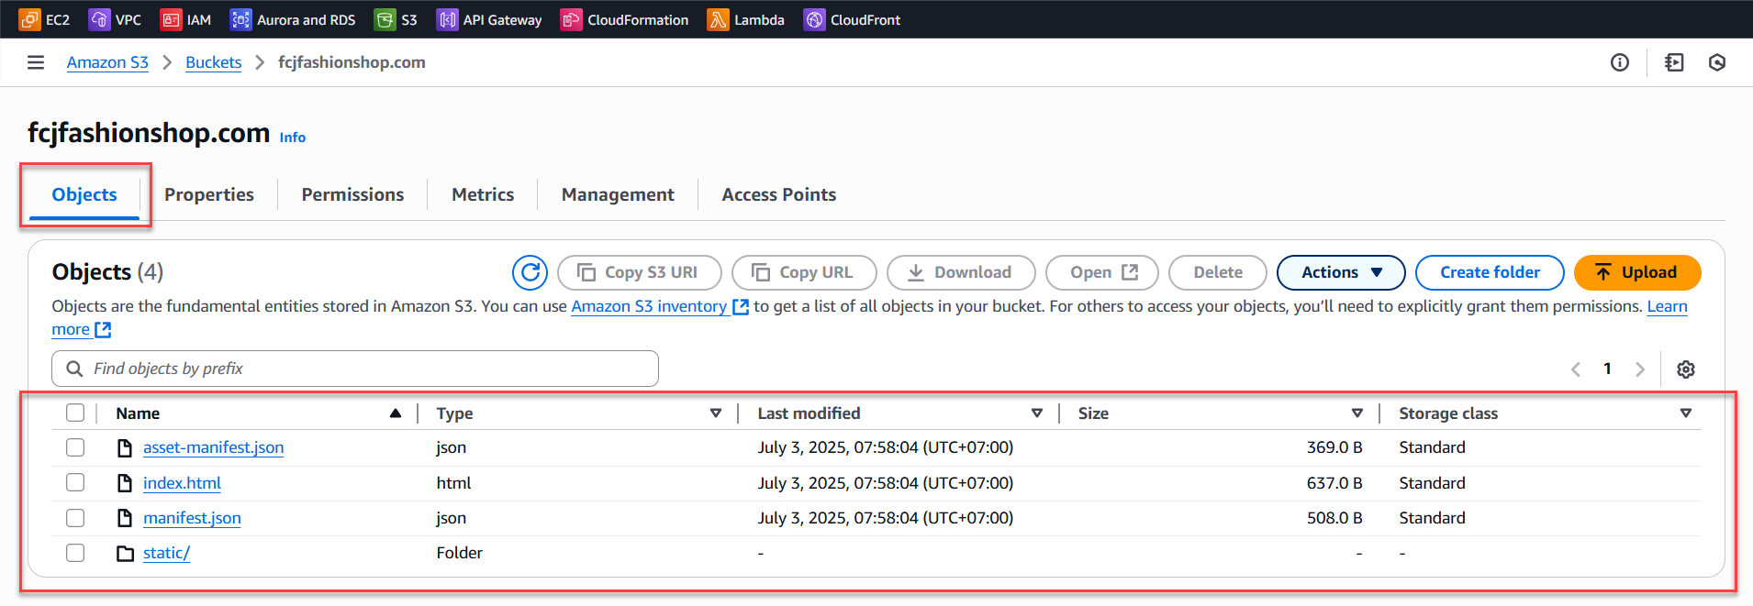Open table preferences gear icon

tap(1686, 369)
